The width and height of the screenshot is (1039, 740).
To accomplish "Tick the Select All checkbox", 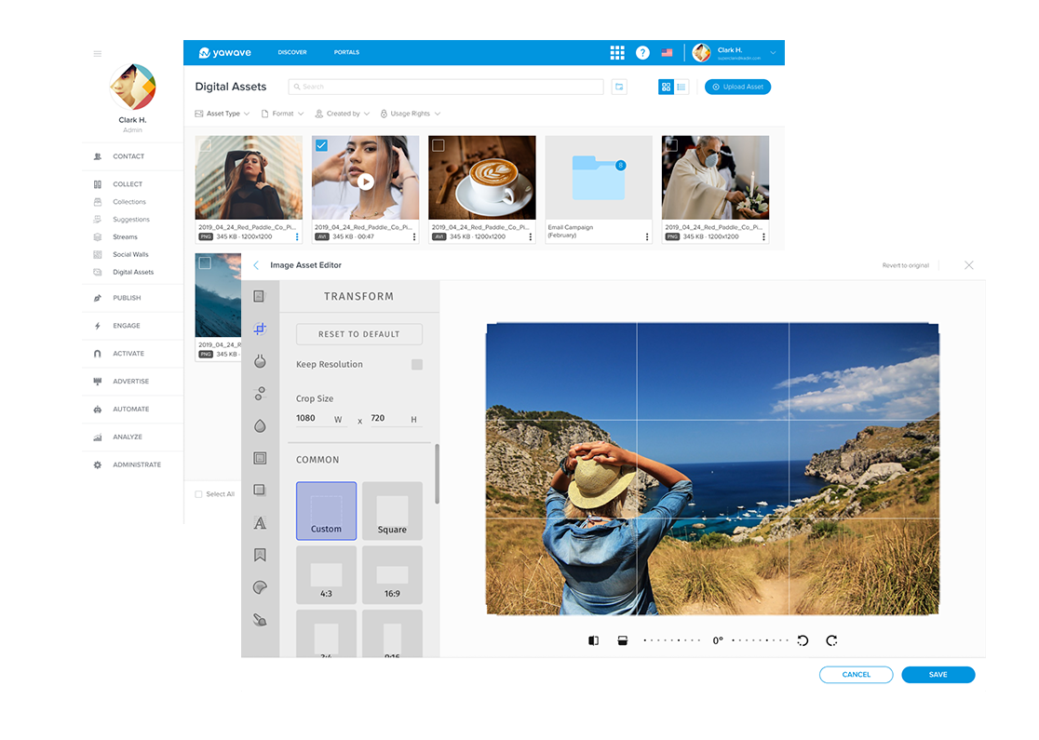I will [x=199, y=494].
